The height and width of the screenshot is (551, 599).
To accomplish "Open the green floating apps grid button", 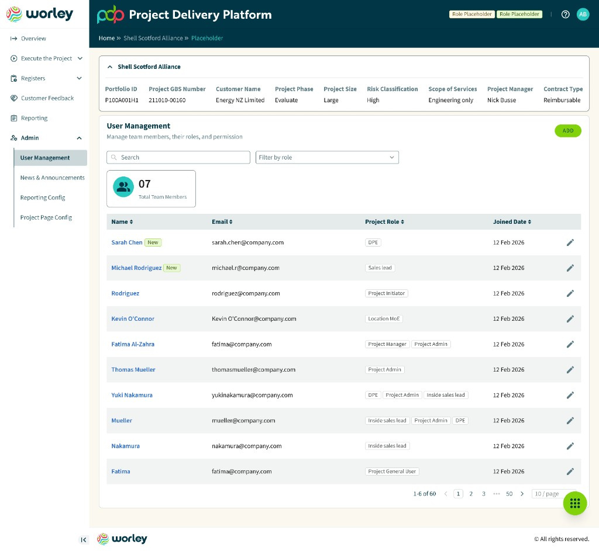I will point(575,503).
